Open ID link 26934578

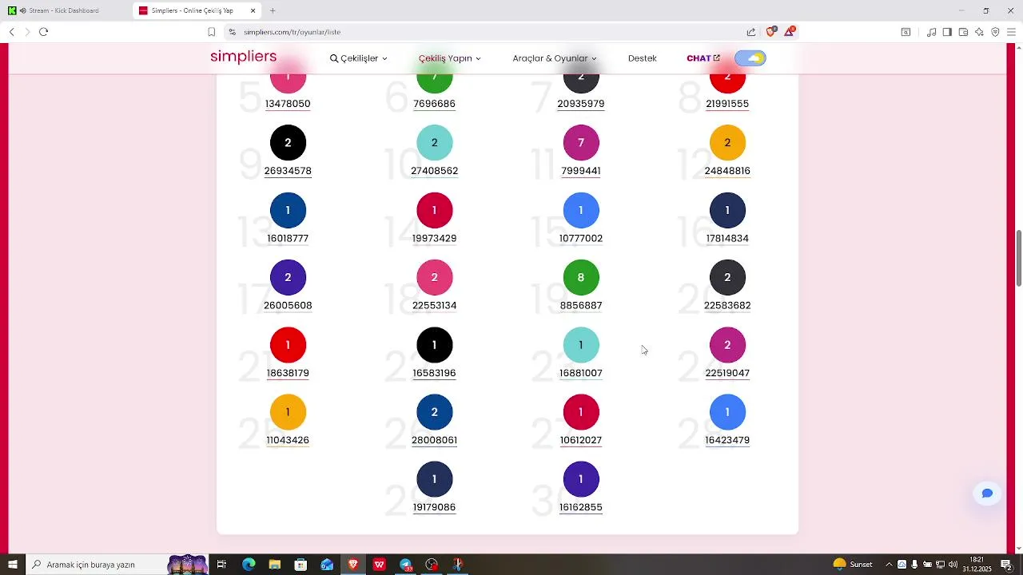(x=288, y=171)
